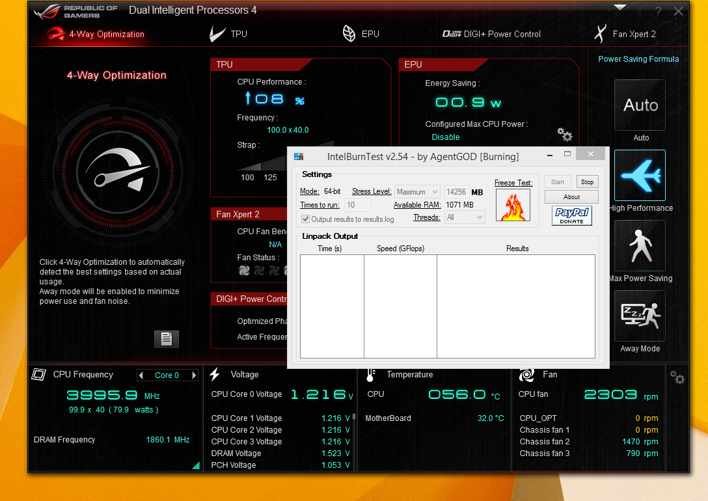Click the PCH Voltage 1.053 V value

click(x=336, y=465)
